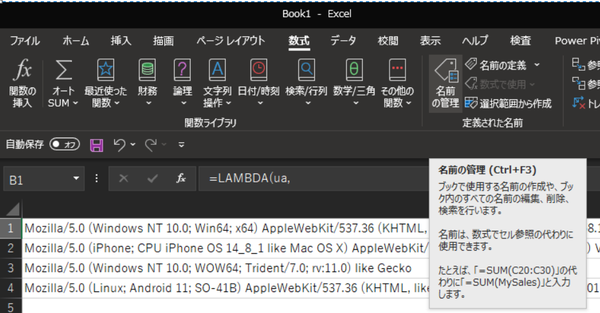Open the 論理 functions book icon
Viewport: 600px width, 313px height.
click(182, 70)
